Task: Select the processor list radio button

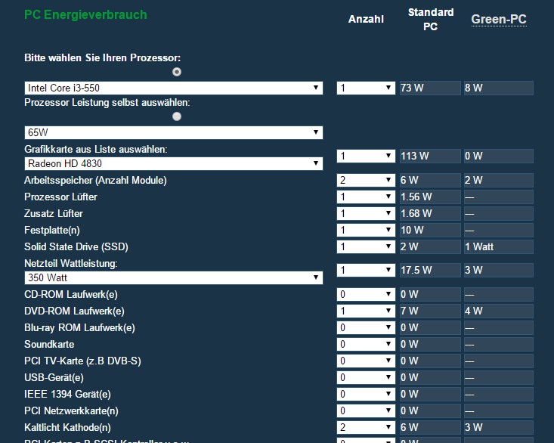Action: pos(177,72)
